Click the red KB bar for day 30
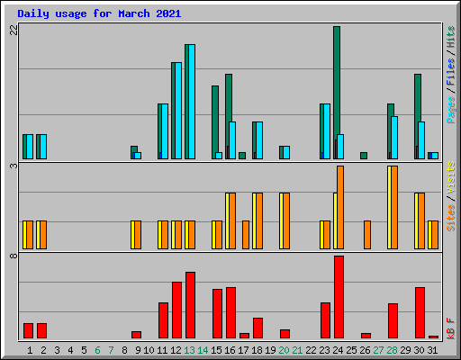Screen dimensions: 461x360 [x=420, y=312]
